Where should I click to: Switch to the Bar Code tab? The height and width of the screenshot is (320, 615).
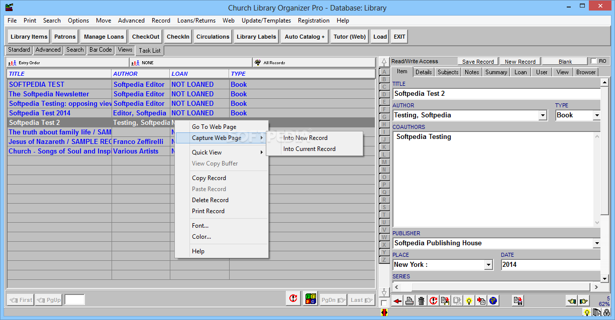point(100,50)
